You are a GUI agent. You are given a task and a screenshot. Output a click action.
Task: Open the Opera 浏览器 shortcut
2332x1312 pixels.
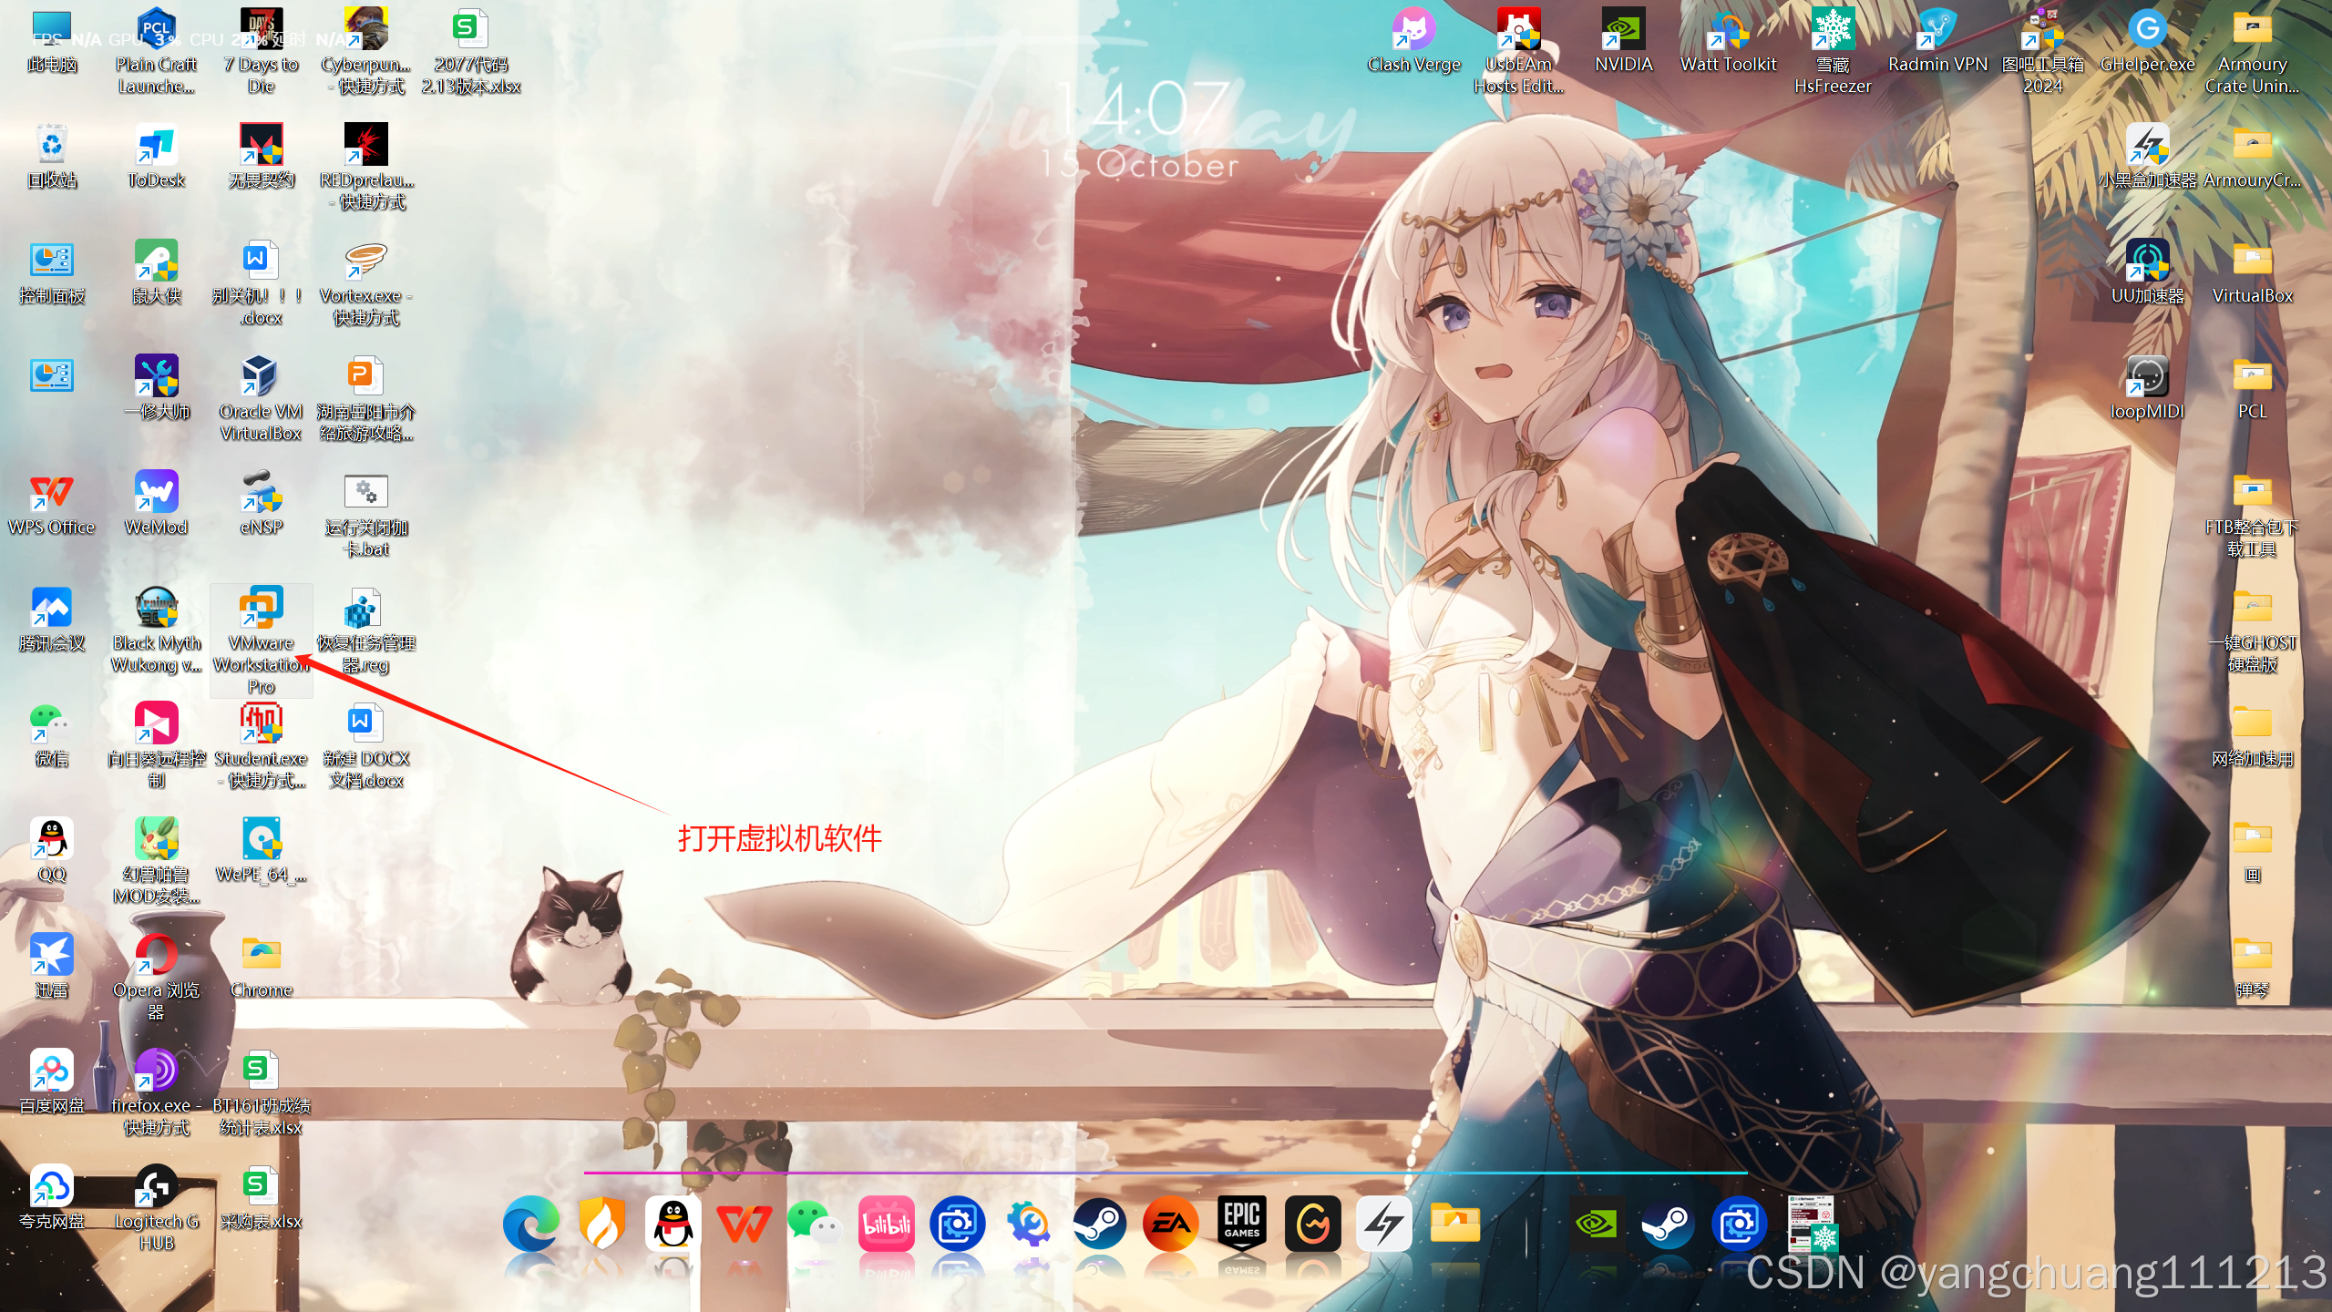point(157,978)
